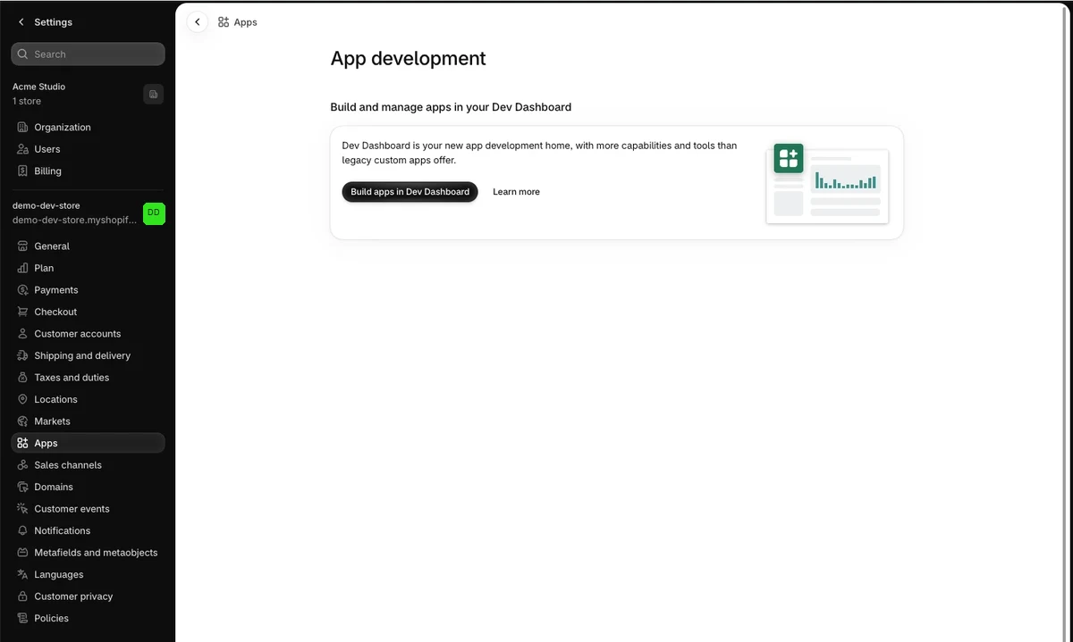The height and width of the screenshot is (642, 1073).
Task: Select Sales channels label
Action: click(68, 465)
